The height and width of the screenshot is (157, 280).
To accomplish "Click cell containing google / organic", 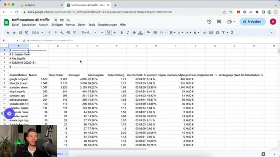I will 18,79.
